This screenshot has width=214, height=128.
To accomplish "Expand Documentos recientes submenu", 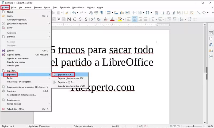I will click(26, 23).
